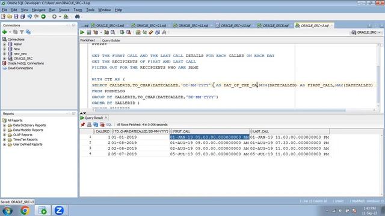The image size is (385, 216).
Task: Click the Undo arrow icon
Action: pos(29,17)
